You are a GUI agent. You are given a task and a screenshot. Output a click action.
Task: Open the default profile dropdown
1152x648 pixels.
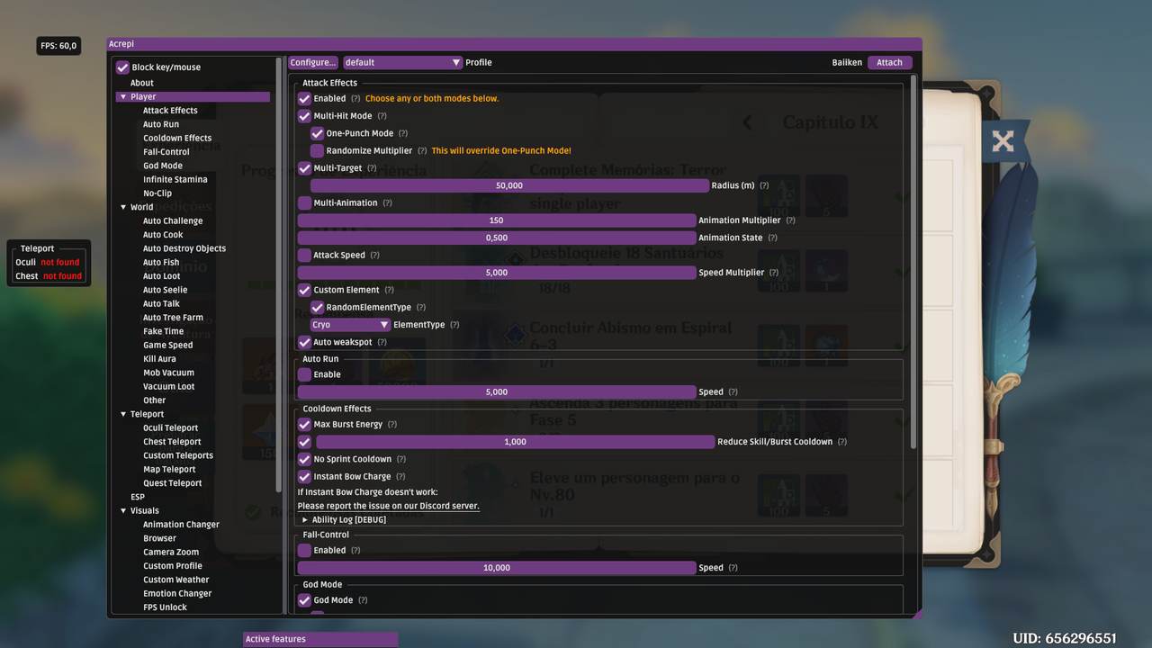tap(402, 63)
